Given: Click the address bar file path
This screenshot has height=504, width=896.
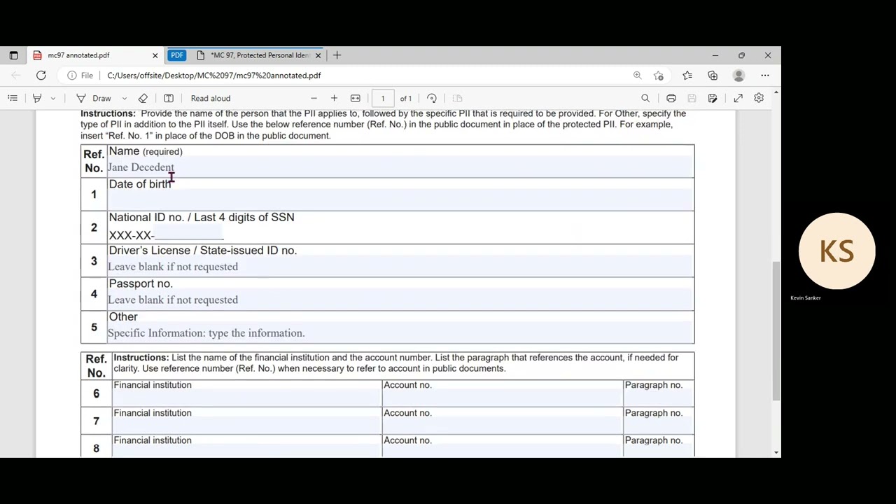Looking at the screenshot, I should [214, 76].
